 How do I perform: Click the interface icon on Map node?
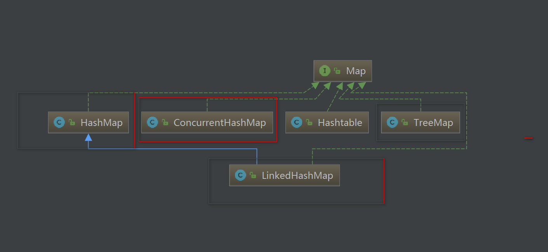tap(325, 71)
